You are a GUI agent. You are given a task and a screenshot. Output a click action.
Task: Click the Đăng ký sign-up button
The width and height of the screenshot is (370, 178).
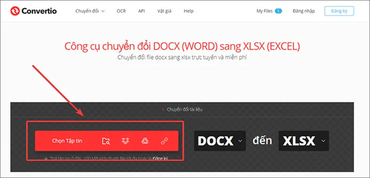click(x=339, y=11)
